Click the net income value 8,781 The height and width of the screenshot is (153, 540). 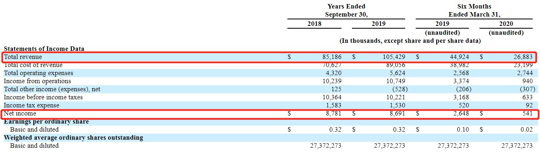click(333, 113)
